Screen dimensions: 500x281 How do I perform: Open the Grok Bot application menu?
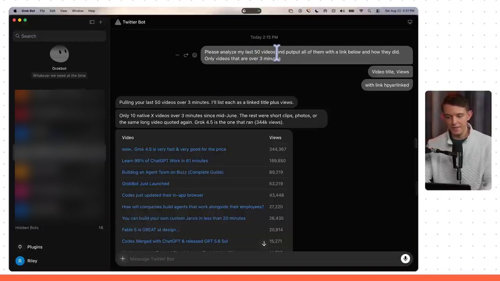coord(28,11)
